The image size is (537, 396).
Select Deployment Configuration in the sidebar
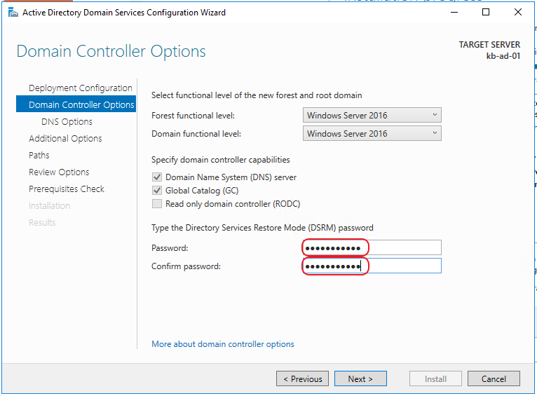(x=81, y=88)
